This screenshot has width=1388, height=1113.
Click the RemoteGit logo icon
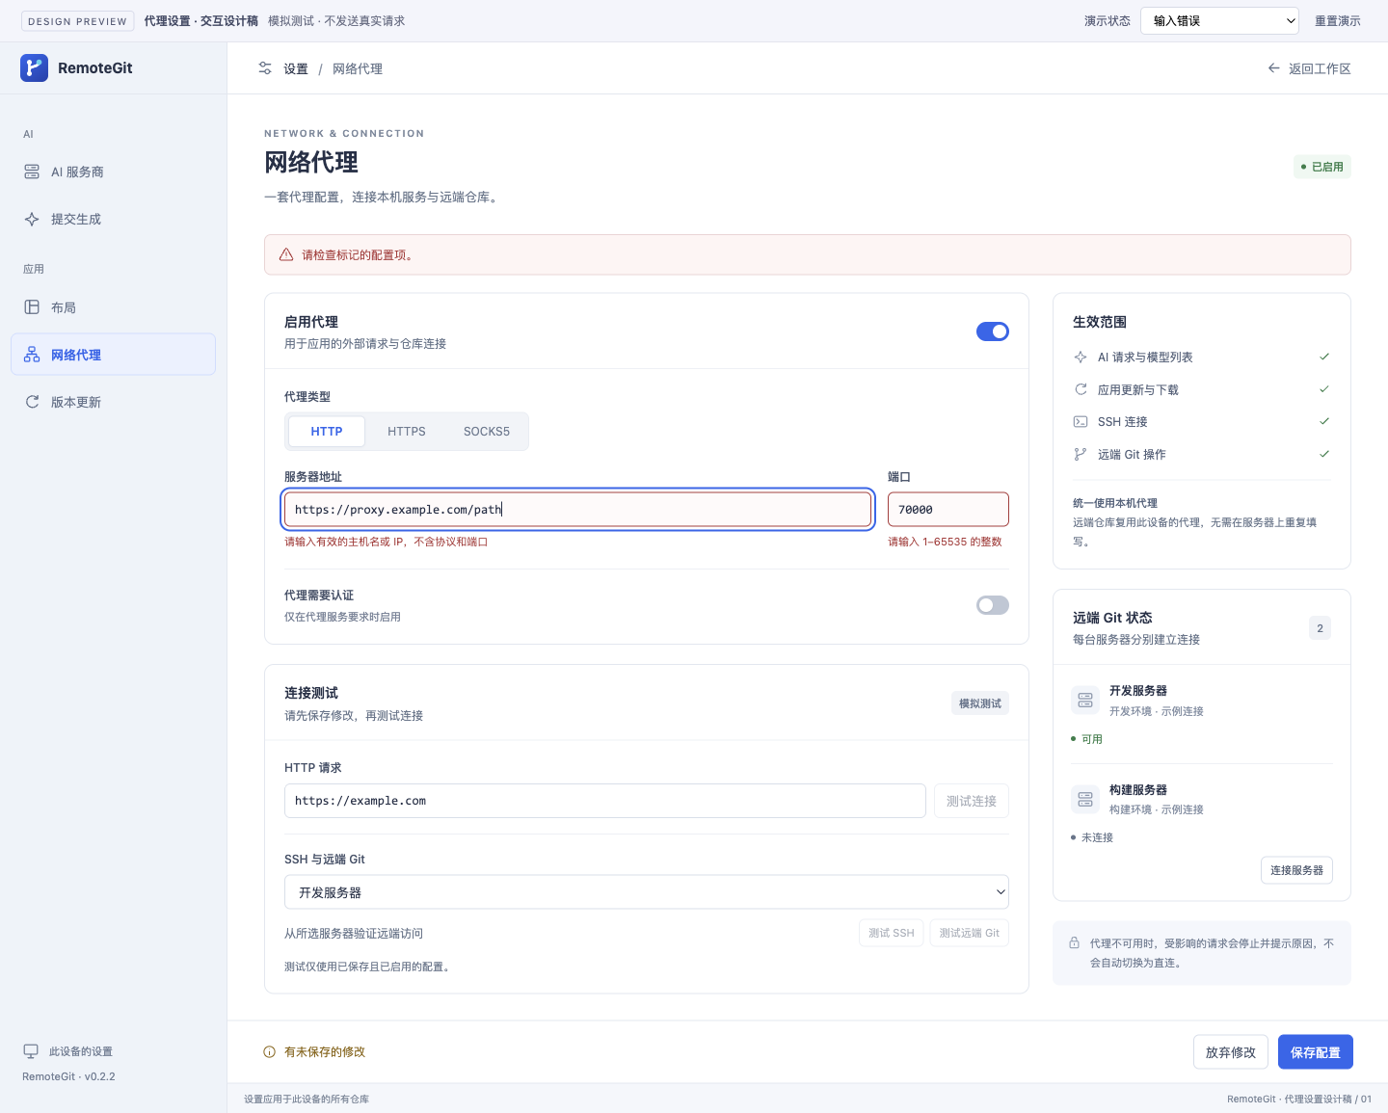pos(34,67)
